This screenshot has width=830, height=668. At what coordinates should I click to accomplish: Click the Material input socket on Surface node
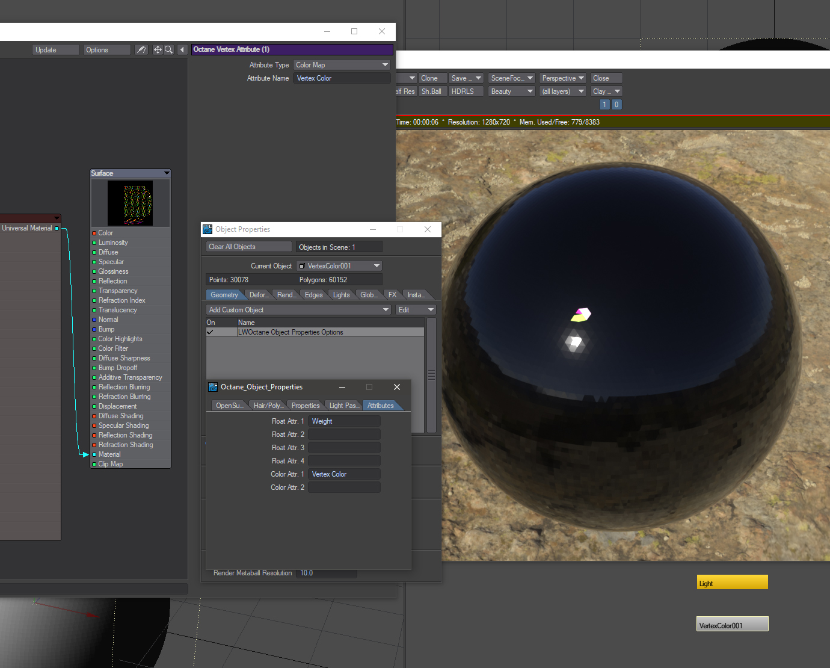point(94,454)
